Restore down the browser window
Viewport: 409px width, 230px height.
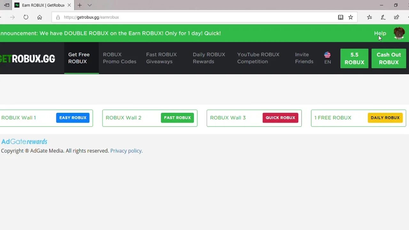[396, 5]
